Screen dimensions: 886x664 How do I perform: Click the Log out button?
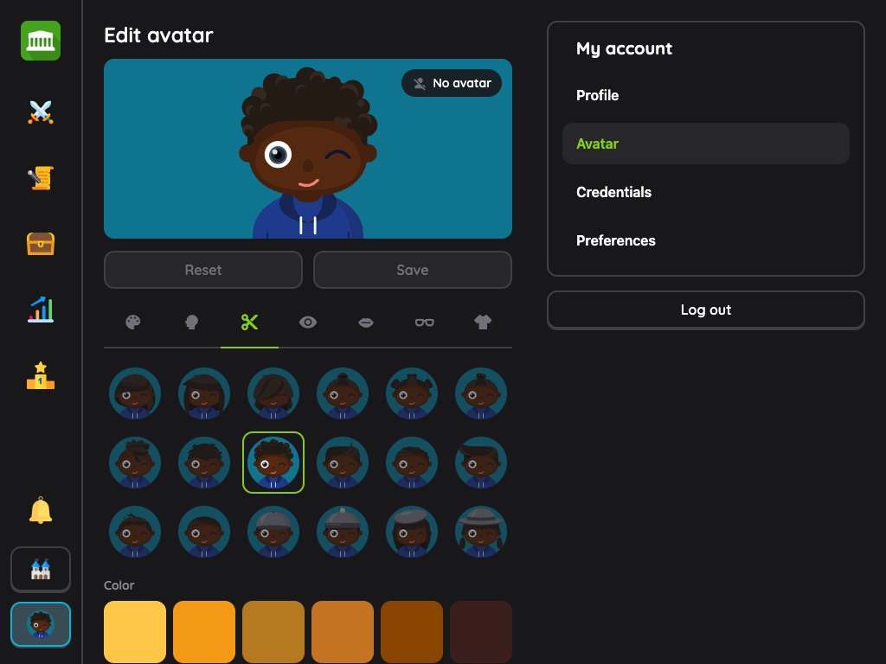click(706, 310)
